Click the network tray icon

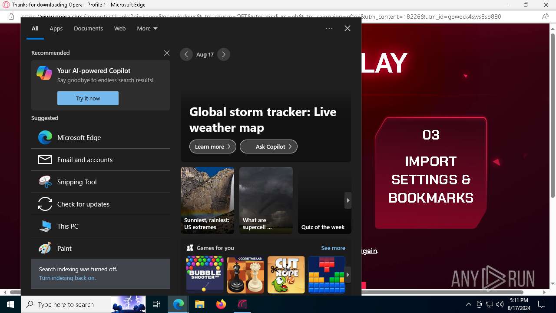click(x=490, y=304)
